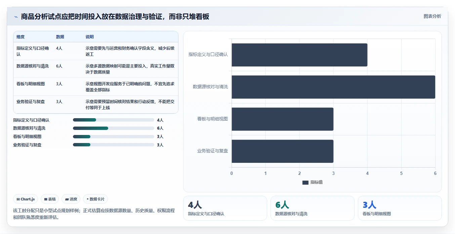Select the 进度 tag chip

[71, 199]
